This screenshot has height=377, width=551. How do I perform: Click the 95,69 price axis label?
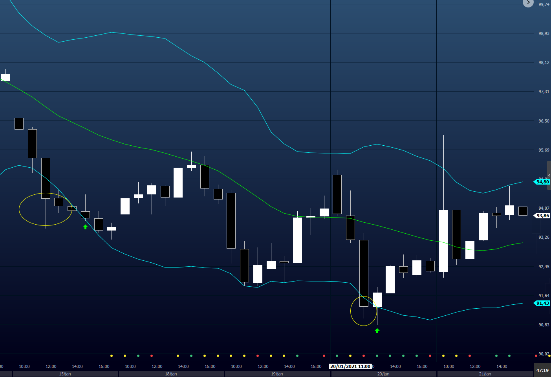(544, 150)
